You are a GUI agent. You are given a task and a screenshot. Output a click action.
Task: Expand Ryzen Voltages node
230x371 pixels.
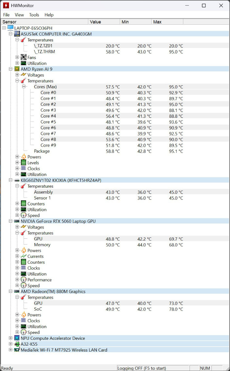click(17, 75)
